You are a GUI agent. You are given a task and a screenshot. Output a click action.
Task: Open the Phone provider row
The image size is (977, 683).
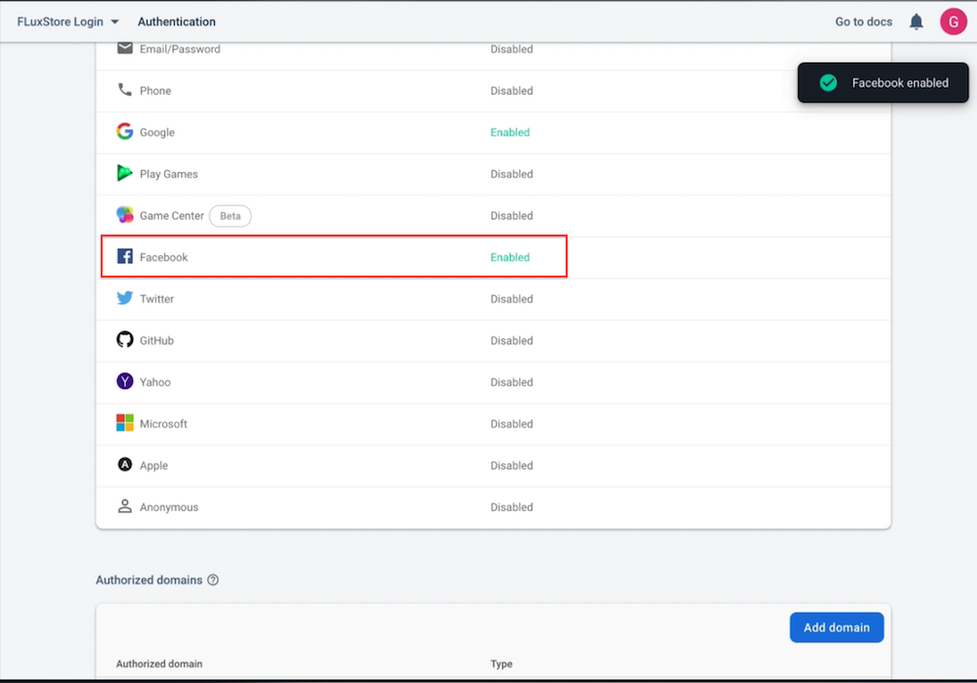click(492, 91)
